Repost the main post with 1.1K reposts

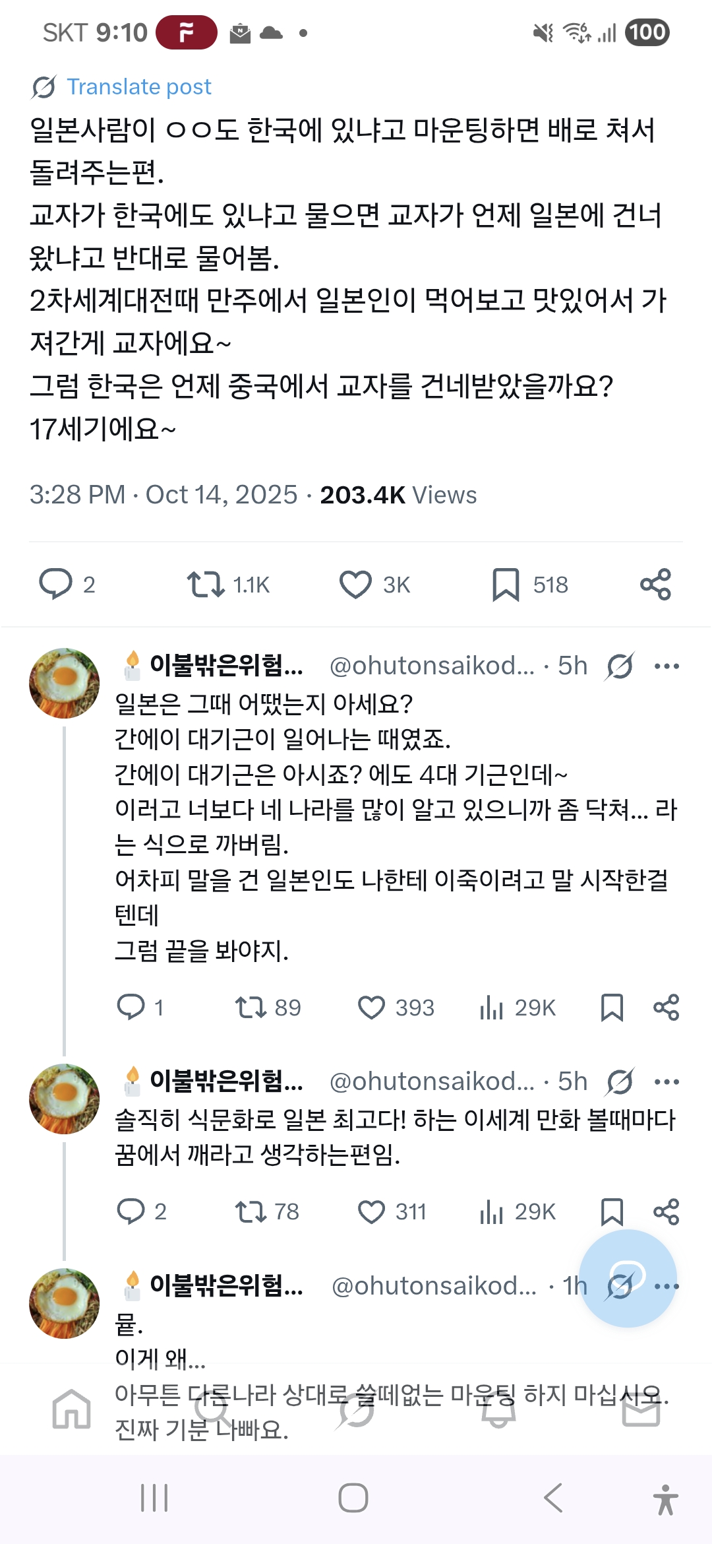[206, 584]
